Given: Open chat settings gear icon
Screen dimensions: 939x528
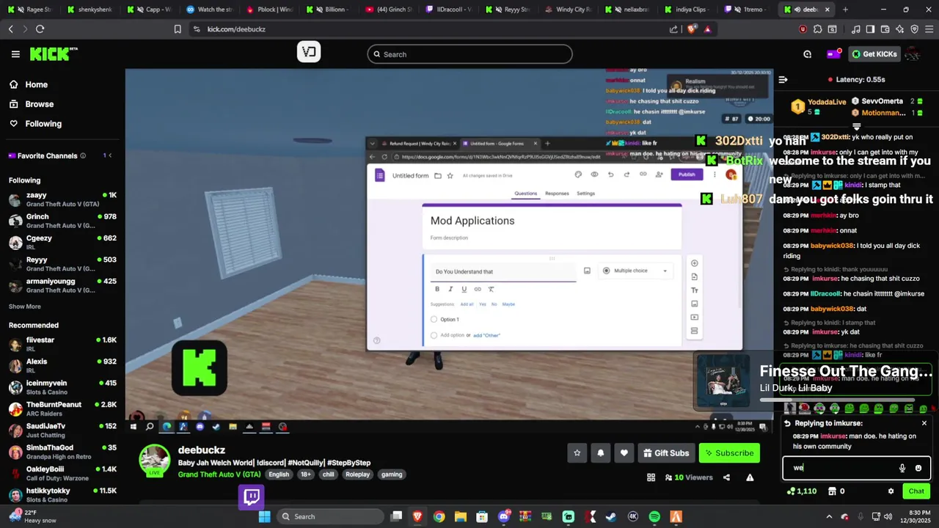Looking at the screenshot, I should coord(891,491).
